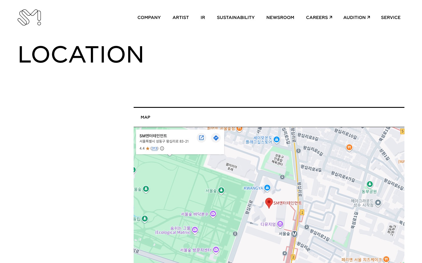Open the NEWSROOM menu
Image resolution: width=422 pixels, height=263 pixels.
point(280,18)
